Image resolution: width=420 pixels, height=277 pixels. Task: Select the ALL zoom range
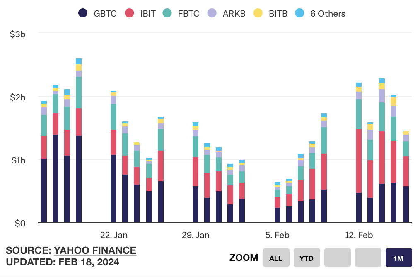point(276,258)
